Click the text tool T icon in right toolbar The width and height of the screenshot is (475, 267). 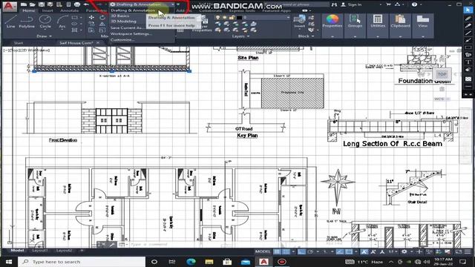pos(468,62)
